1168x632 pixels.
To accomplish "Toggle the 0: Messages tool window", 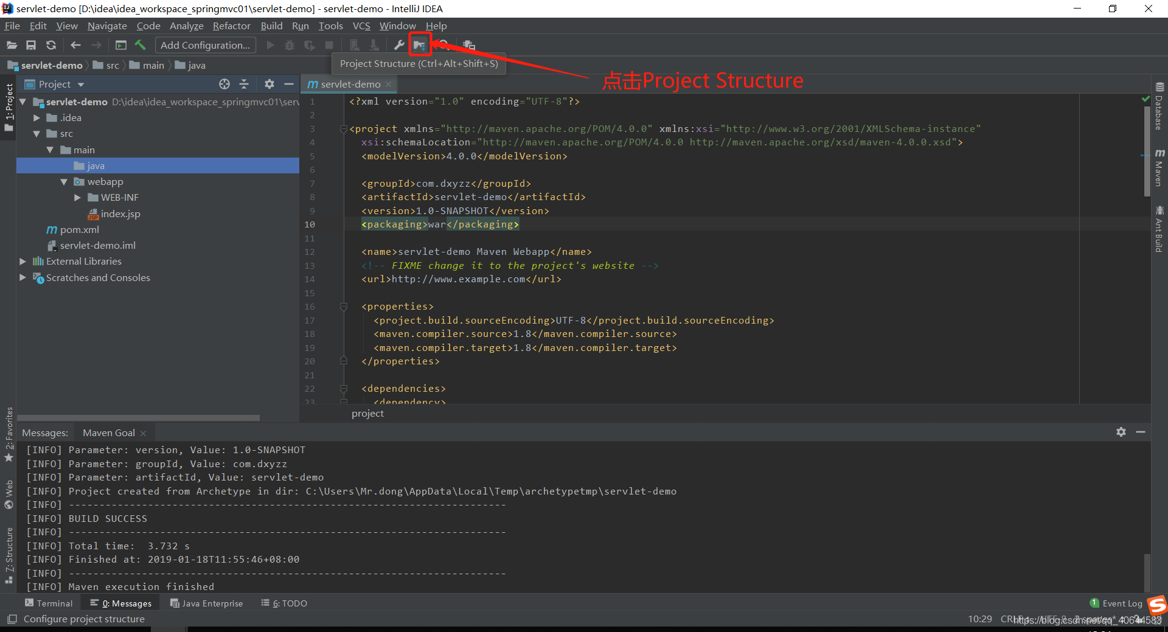I will coord(121,603).
